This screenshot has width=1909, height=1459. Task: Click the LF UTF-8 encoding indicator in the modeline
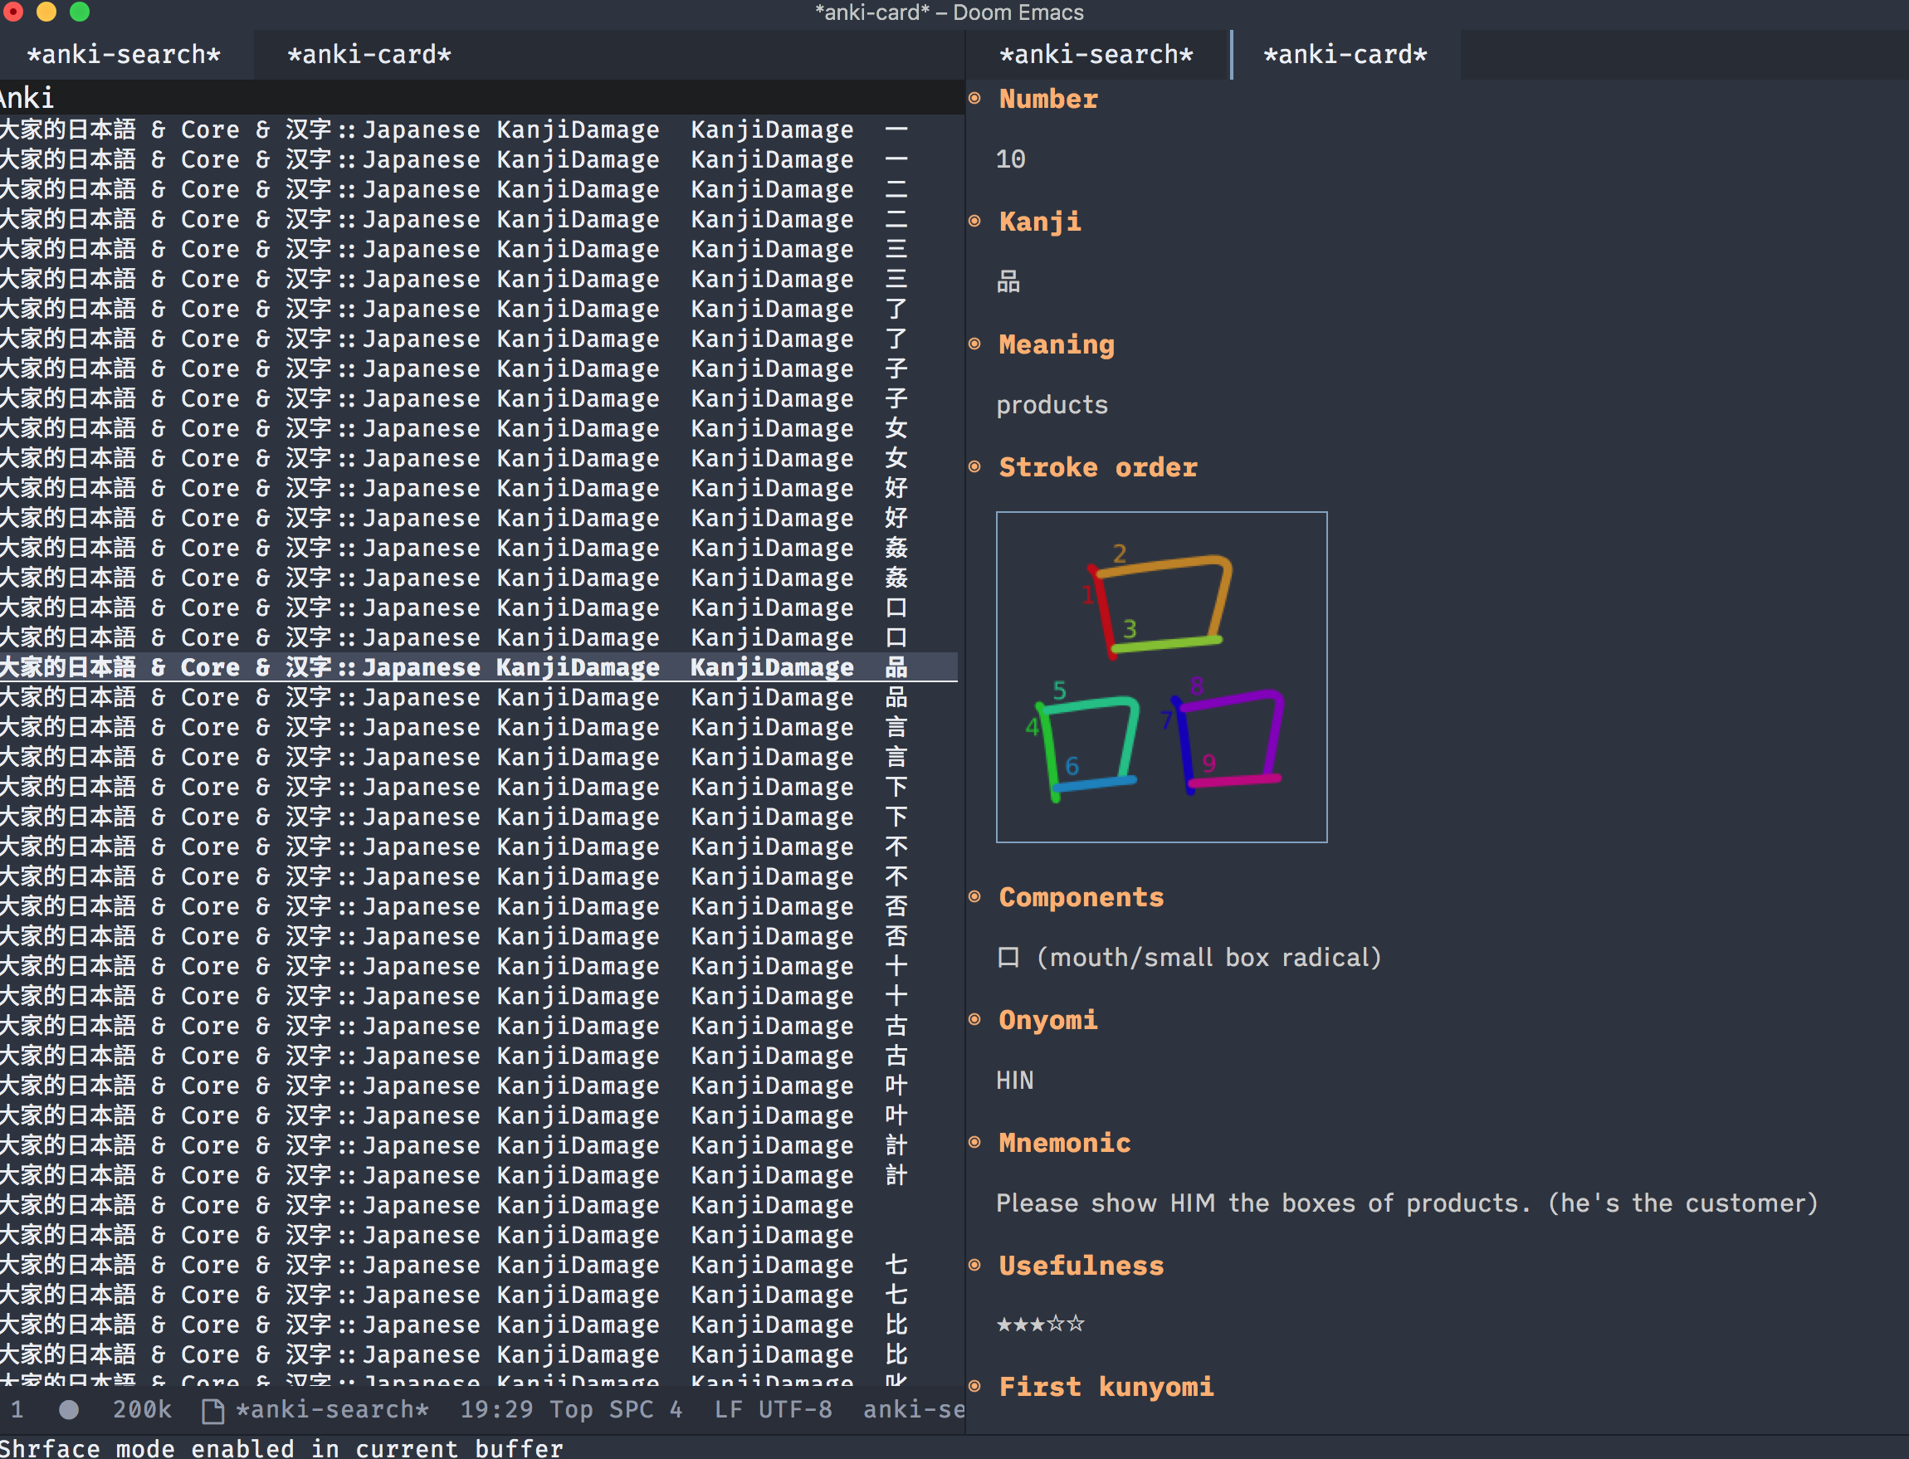(x=772, y=1409)
